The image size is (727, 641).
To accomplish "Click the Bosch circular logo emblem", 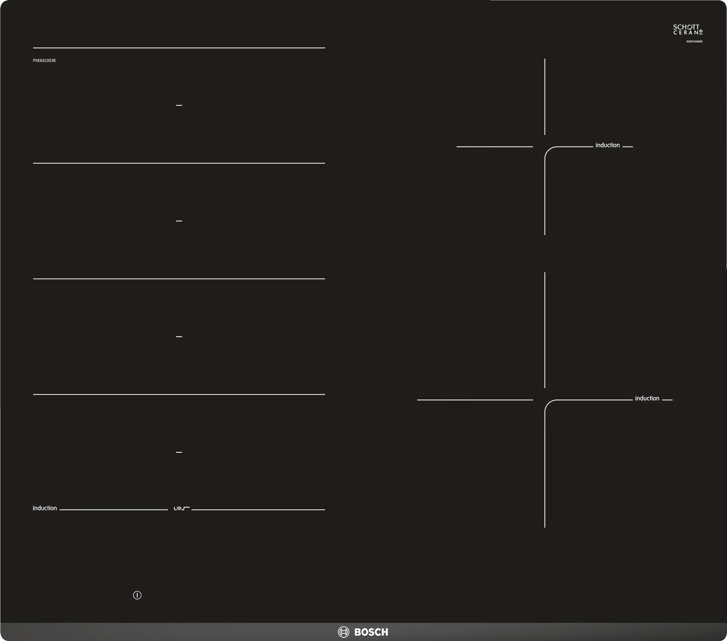I will (344, 632).
